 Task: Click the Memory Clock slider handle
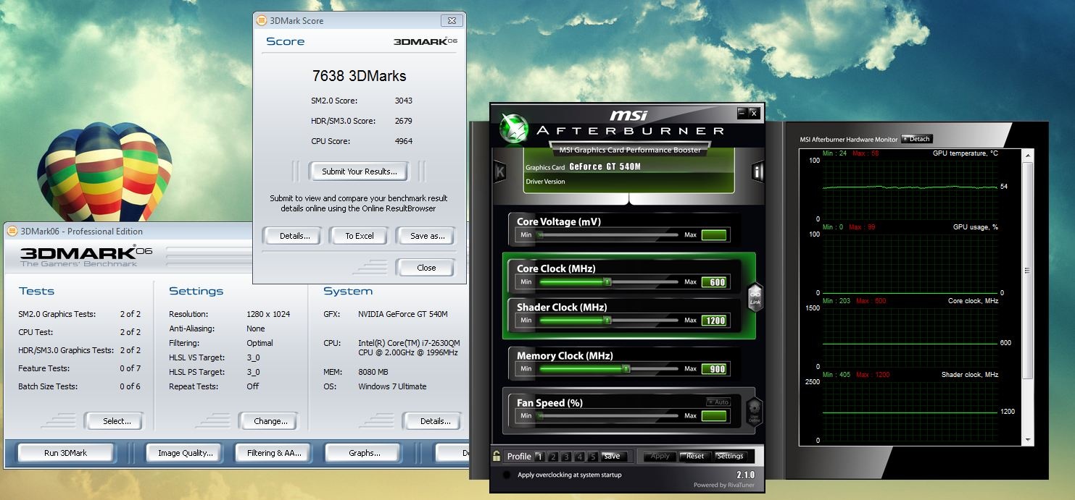(x=626, y=368)
